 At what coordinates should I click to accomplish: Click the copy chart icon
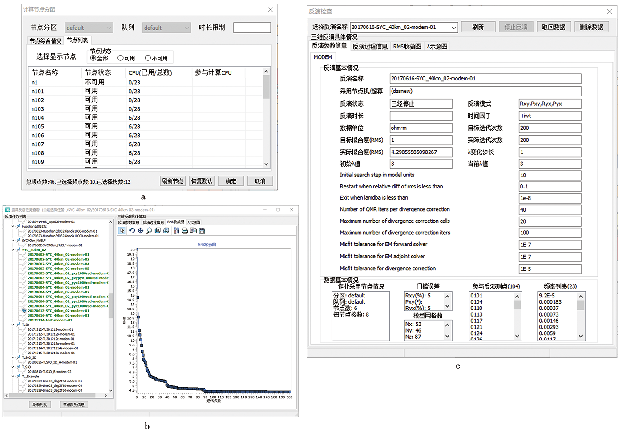(x=194, y=230)
